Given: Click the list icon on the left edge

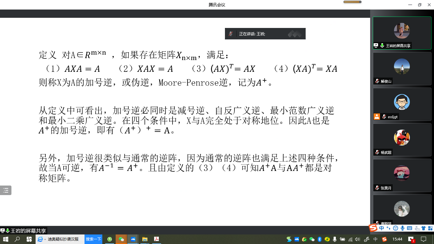Looking at the screenshot, I should coord(6,190).
